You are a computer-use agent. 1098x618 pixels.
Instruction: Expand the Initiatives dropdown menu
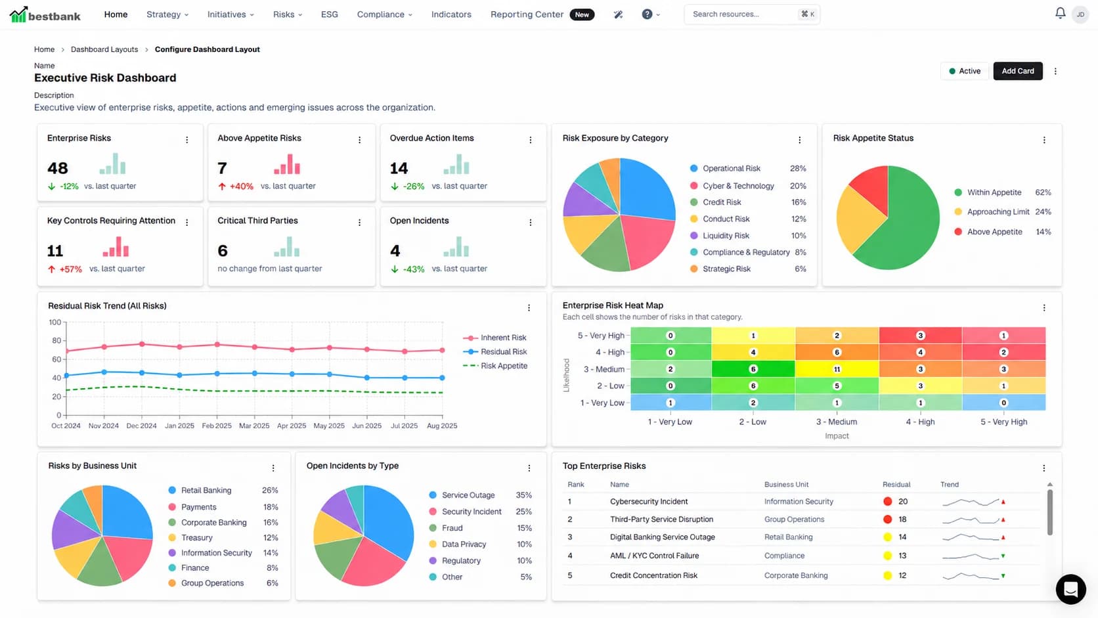tap(231, 14)
